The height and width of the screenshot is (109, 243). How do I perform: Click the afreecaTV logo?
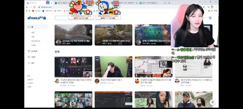37,18
